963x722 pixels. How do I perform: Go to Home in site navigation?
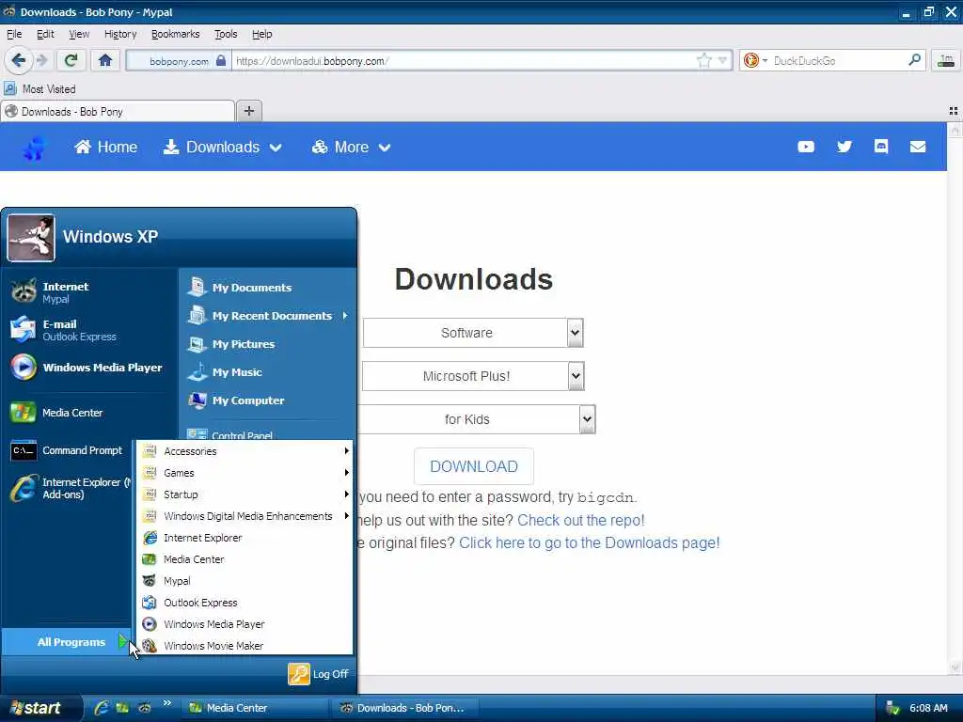pyautogui.click(x=105, y=147)
